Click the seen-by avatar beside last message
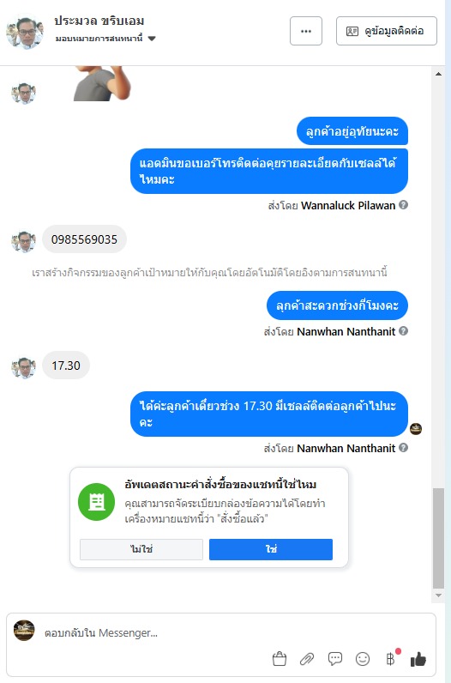451x683 pixels. click(x=416, y=429)
